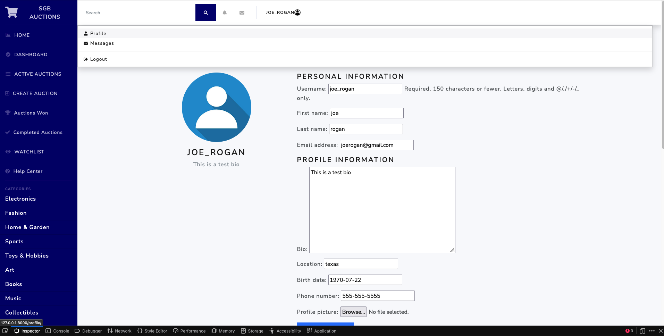Screen dimensions: 664x336
Task: Click the devtools error count badge
Action: pos(629,331)
